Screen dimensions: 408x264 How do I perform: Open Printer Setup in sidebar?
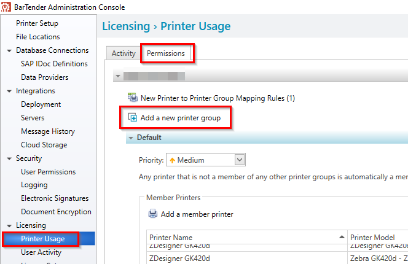coord(37,23)
